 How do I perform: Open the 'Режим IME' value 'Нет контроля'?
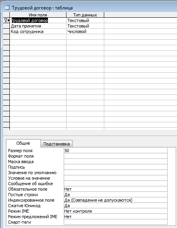coord(116,211)
